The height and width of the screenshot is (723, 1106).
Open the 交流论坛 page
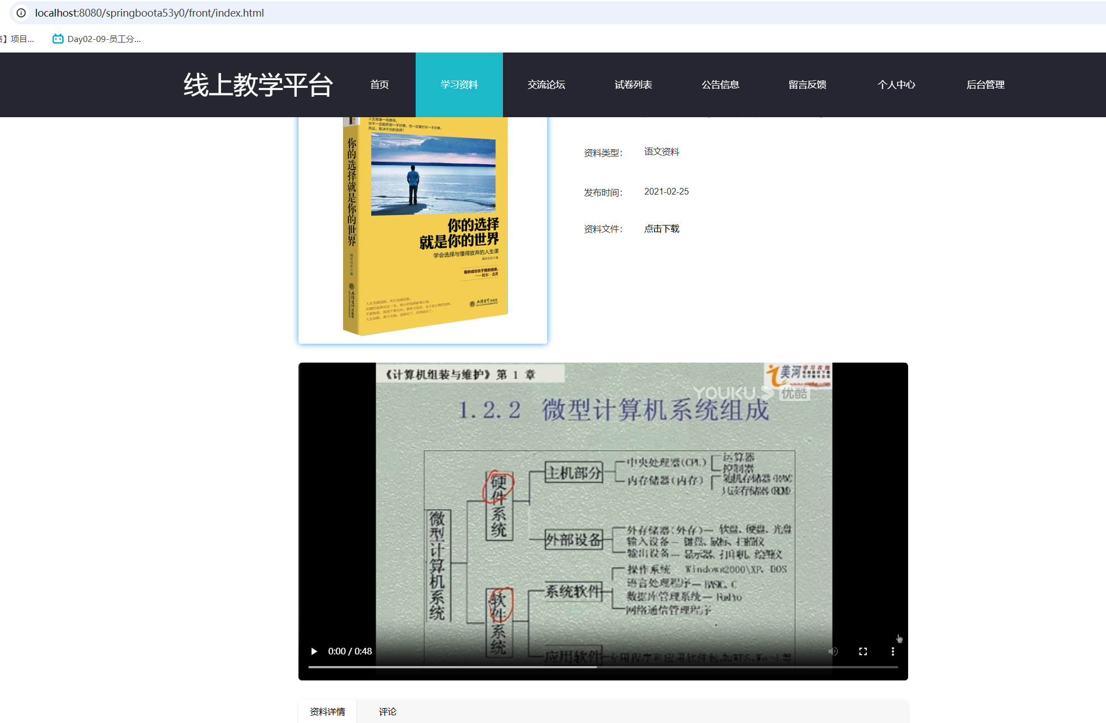click(546, 85)
